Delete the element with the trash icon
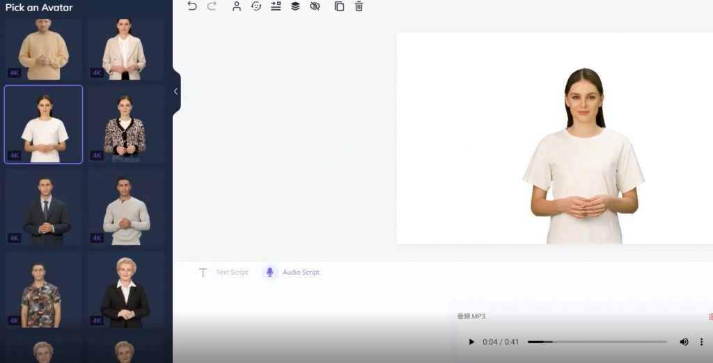 tap(359, 6)
